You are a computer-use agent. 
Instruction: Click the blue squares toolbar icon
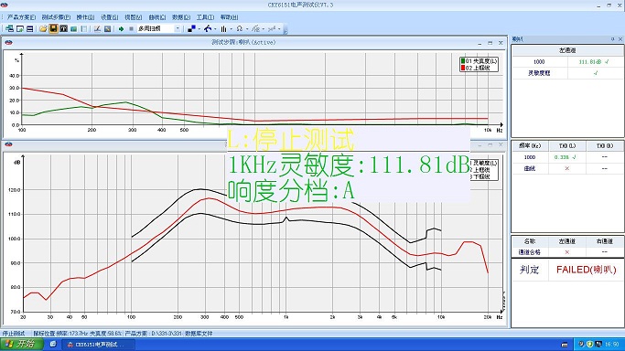click(192, 28)
